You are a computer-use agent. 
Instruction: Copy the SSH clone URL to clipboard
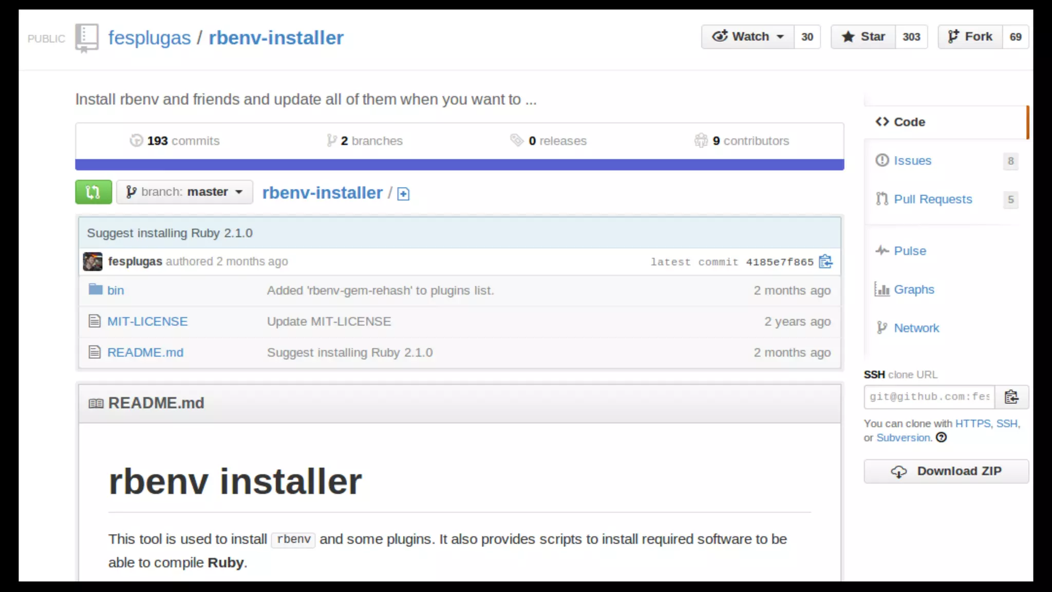[1011, 397]
